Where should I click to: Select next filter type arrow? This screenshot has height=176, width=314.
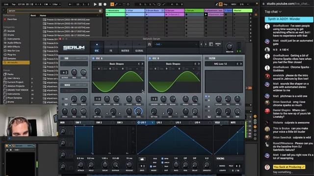(x=241, y=64)
